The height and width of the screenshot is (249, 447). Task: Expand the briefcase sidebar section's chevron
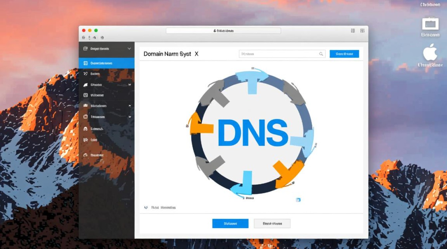(130, 117)
